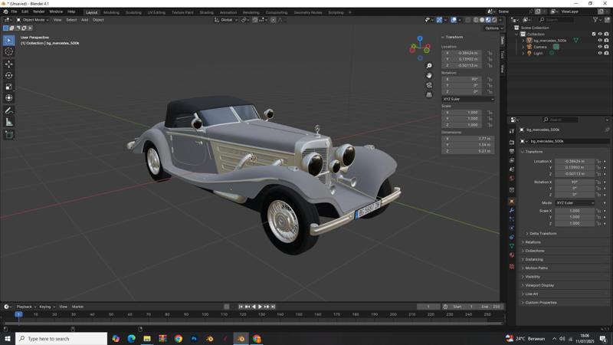The width and height of the screenshot is (613, 345).
Task: Open the File menu
Action: 14,11
